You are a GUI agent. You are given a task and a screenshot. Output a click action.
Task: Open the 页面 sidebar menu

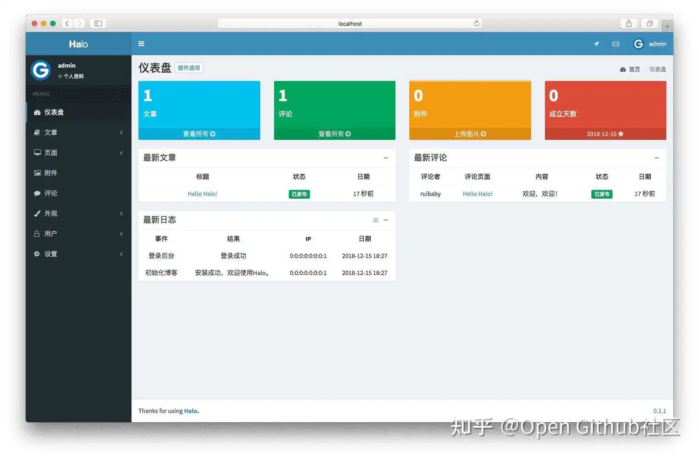(79, 153)
